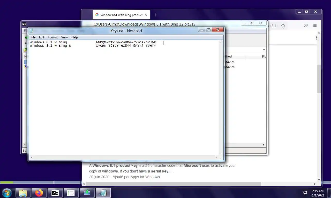Open the Windows Start menu orb
The width and height of the screenshot is (331, 198).
7,193
